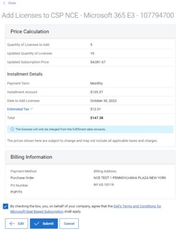
Task: Open Dell's Terms and Conditions link
Action: [137, 206]
